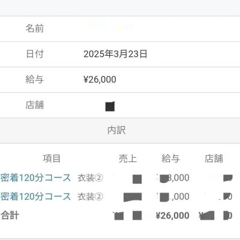Click the ¥26,000 total in 合計 row

pos(172,215)
